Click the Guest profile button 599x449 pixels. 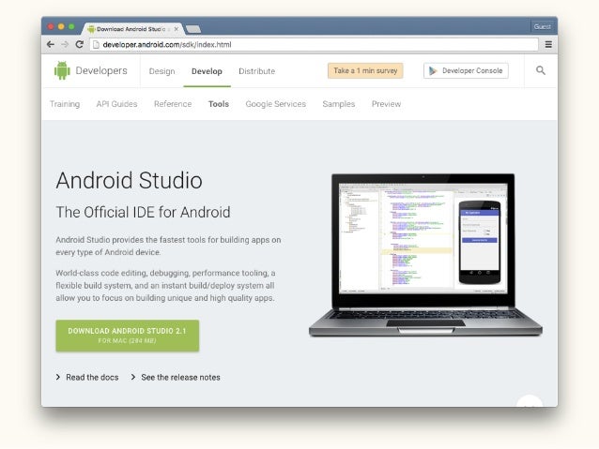(x=542, y=26)
